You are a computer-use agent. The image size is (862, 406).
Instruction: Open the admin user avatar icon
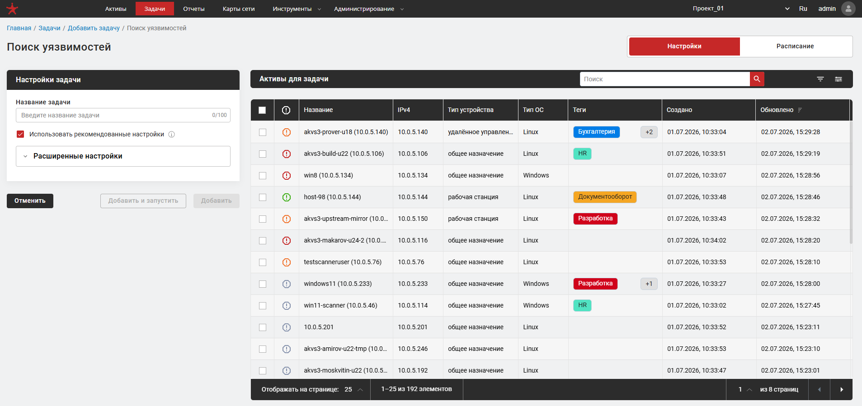click(x=848, y=9)
